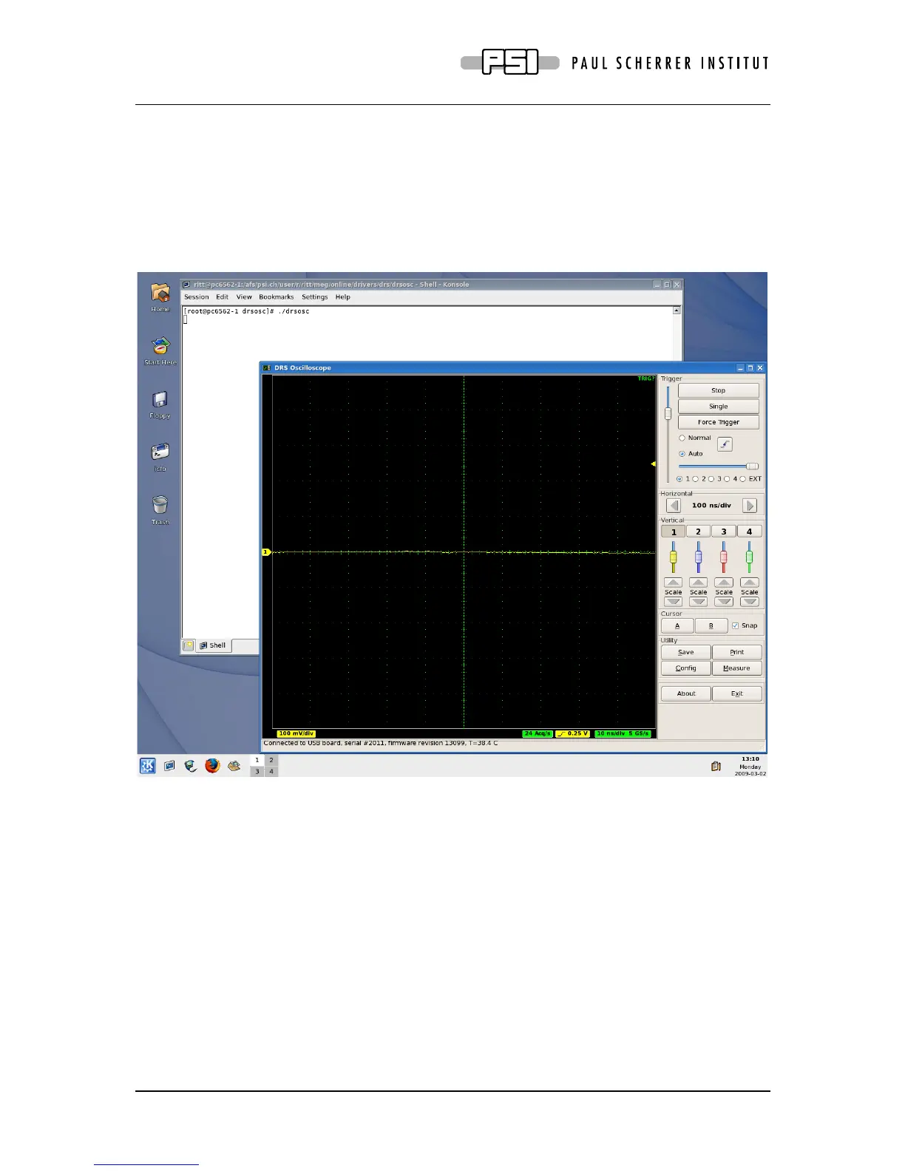Open the Start Here desktop icon
905x1171 pixels.
(160, 351)
